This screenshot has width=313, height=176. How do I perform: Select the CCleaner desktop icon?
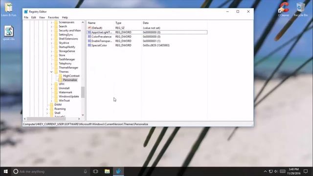point(284,9)
